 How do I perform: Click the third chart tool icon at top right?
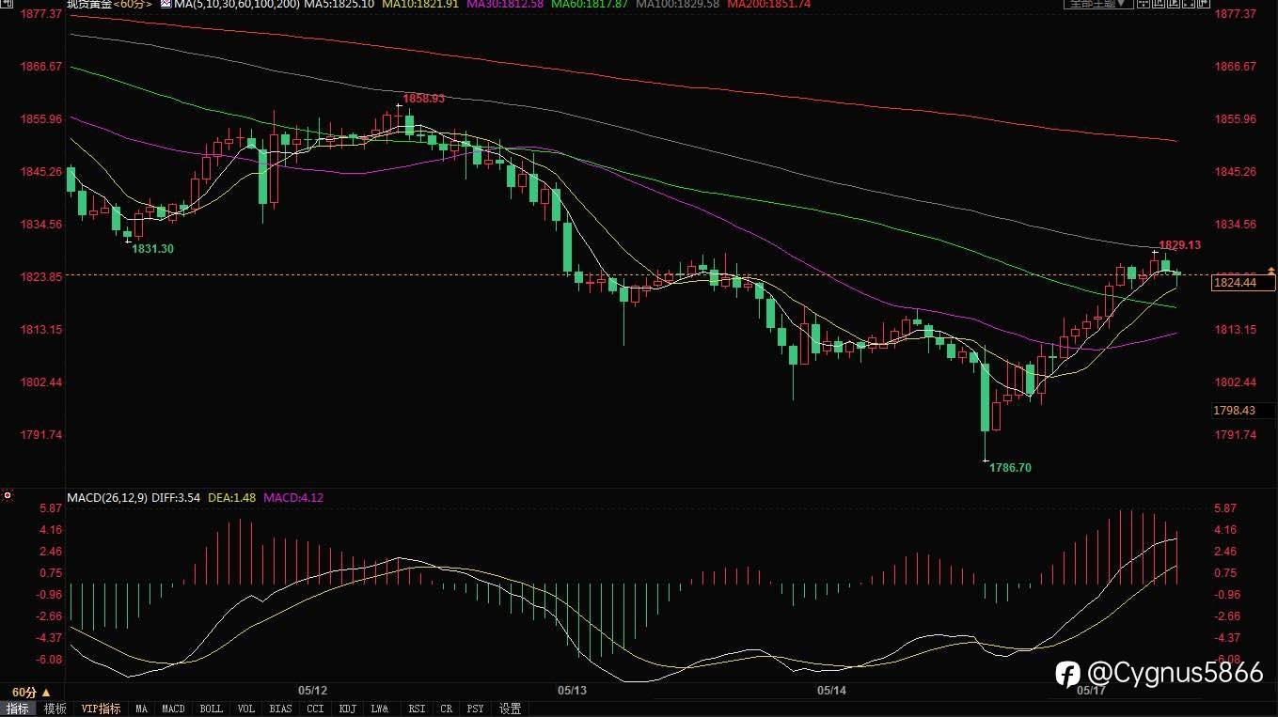point(1174,4)
